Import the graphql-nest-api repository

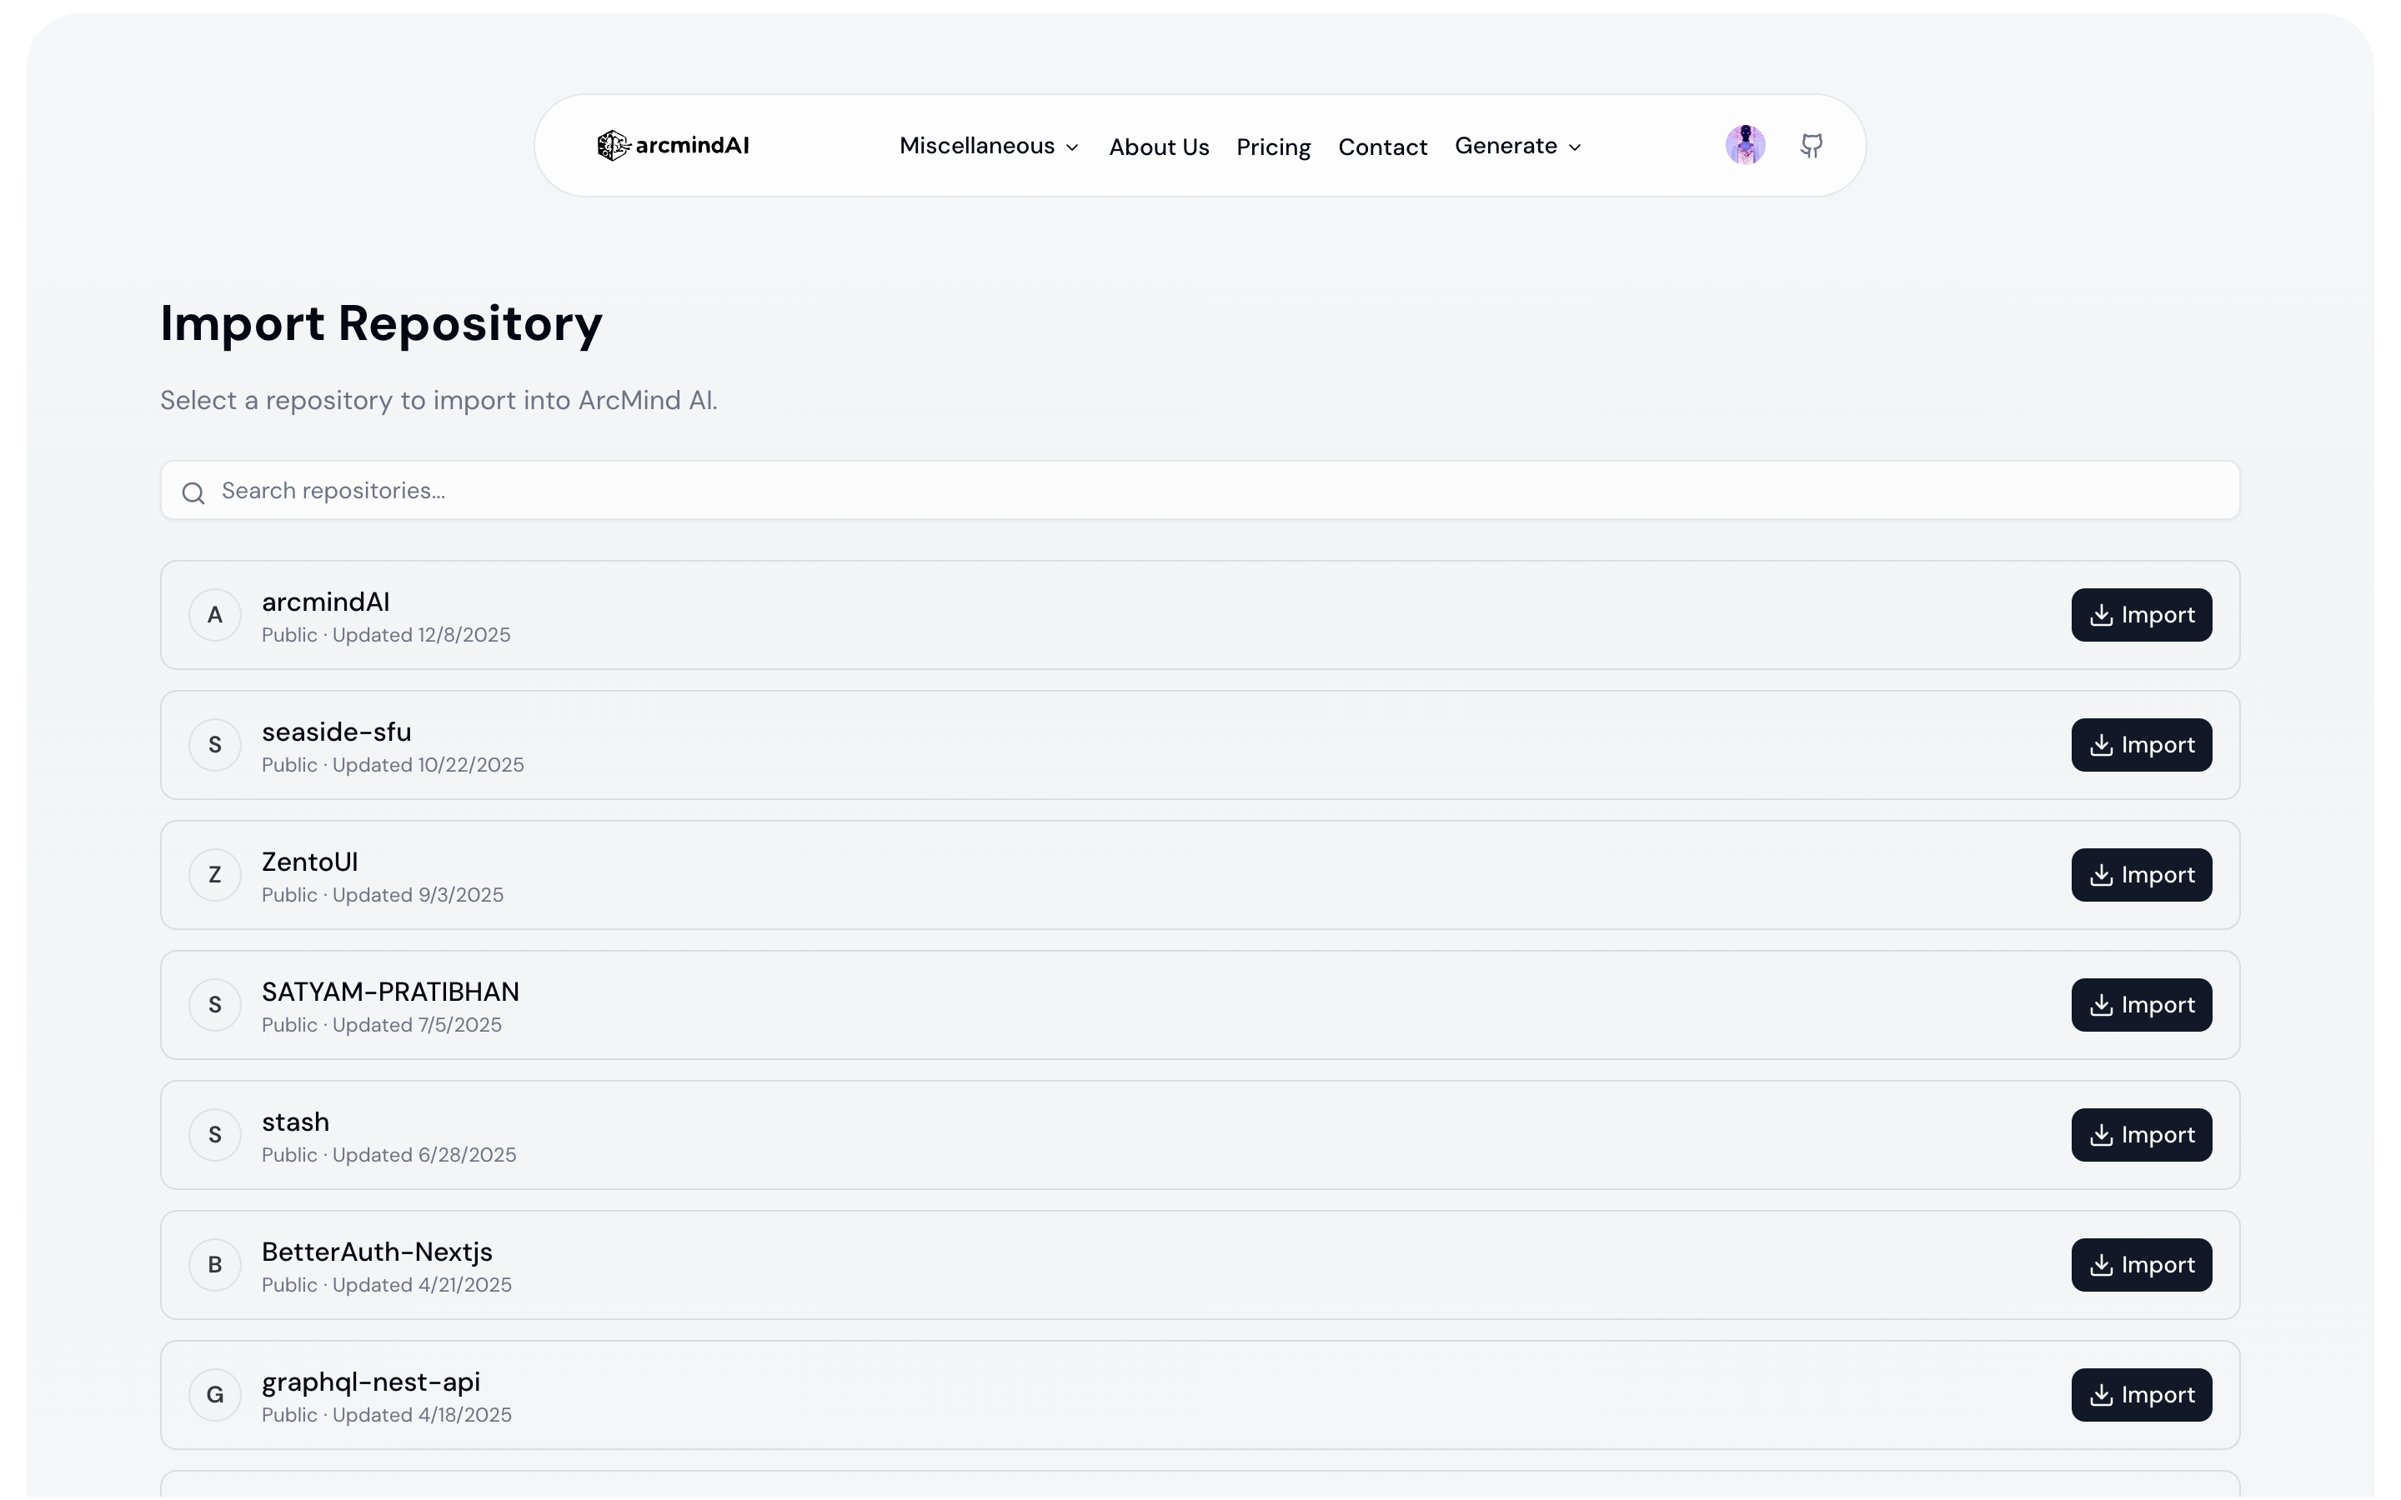[2142, 1394]
